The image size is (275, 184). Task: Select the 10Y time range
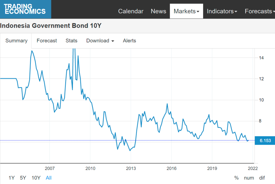(36, 178)
